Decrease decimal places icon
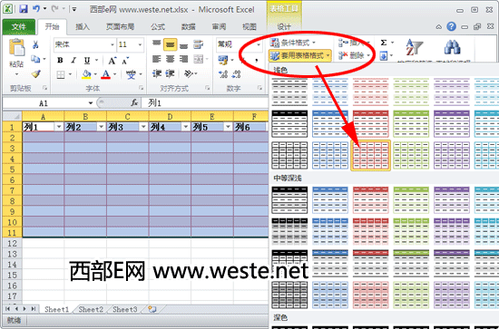Screen dimensions: 499x329 tap(236, 74)
